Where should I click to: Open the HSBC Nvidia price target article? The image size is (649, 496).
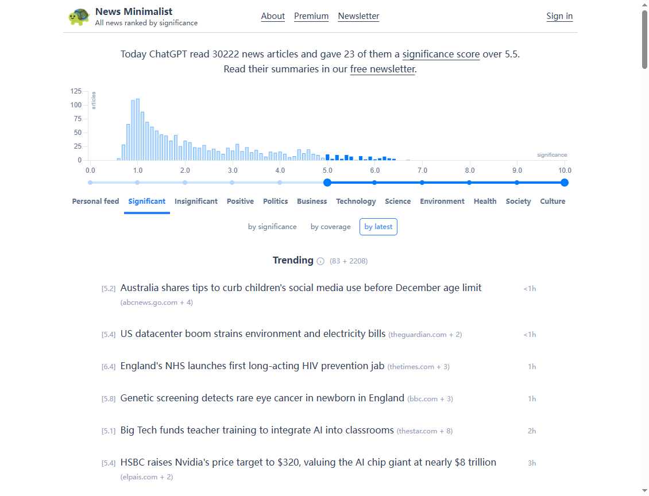tap(308, 462)
